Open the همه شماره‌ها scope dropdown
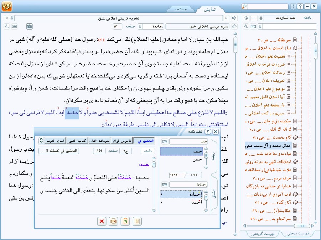The width and height of the screenshot is (321, 240). (261, 18)
